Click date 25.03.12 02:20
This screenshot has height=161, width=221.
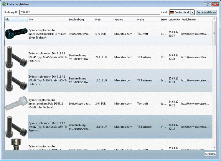174,80
